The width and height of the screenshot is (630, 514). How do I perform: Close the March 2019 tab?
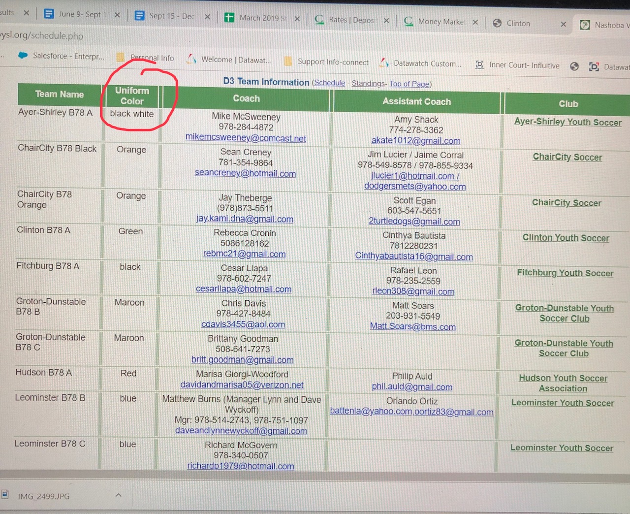tap(297, 19)
